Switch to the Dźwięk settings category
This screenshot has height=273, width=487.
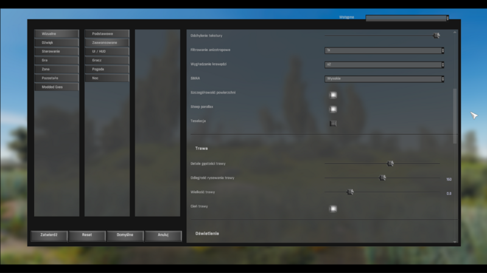(x=57, y=42)
